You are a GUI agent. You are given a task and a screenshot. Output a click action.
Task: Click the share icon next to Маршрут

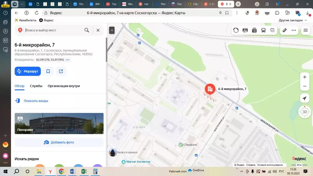[61, 71]
